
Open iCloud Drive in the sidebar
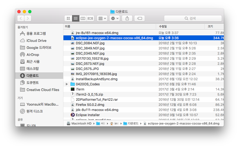point(39,41)
